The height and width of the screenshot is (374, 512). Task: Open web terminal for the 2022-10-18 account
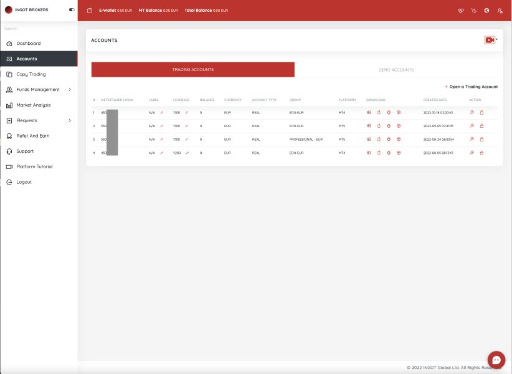coord(399,112)
